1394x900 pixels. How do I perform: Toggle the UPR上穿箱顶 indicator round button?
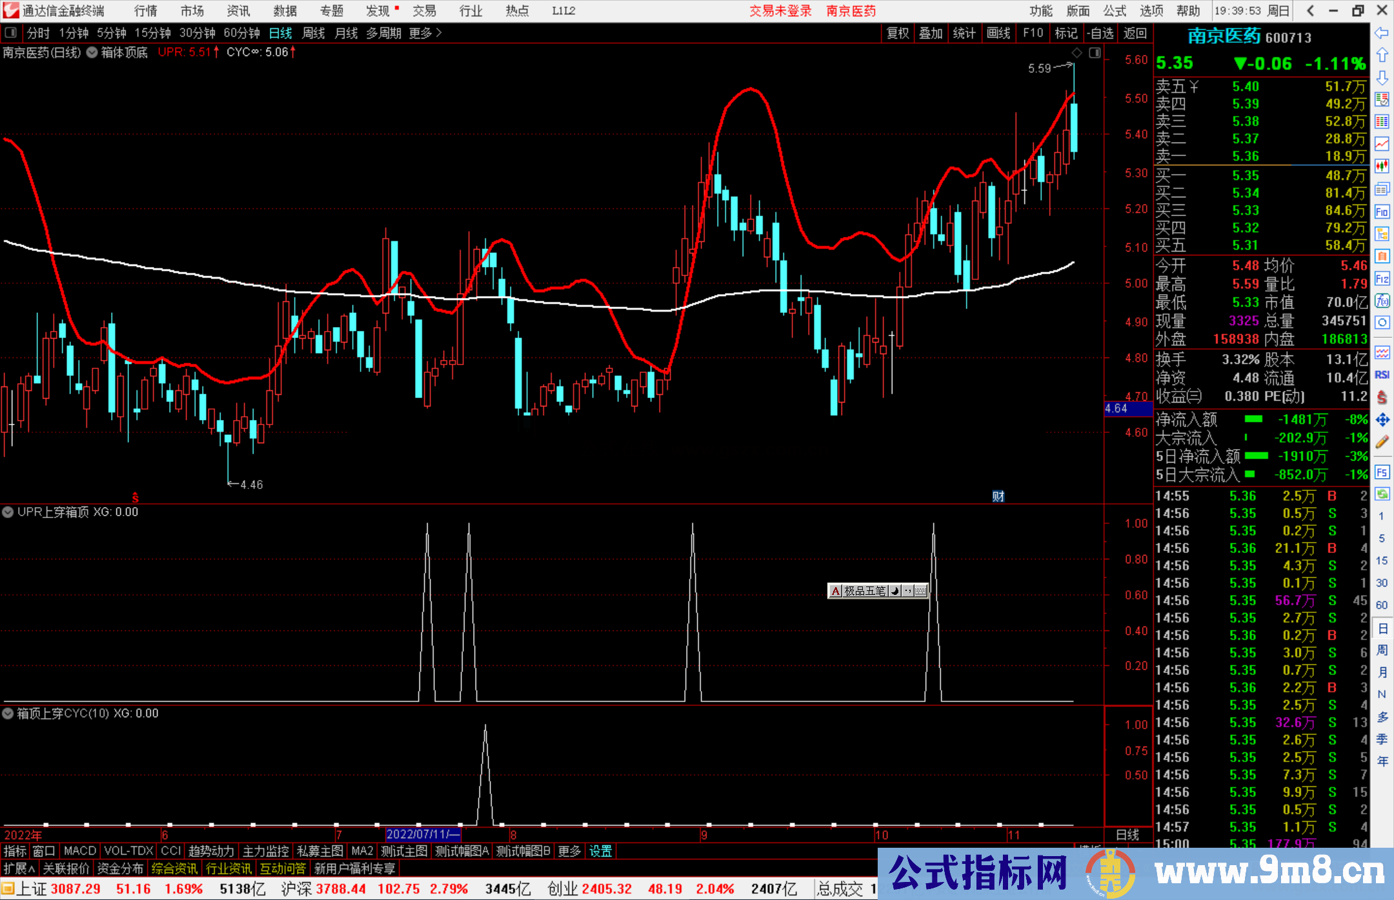(8, 512)
